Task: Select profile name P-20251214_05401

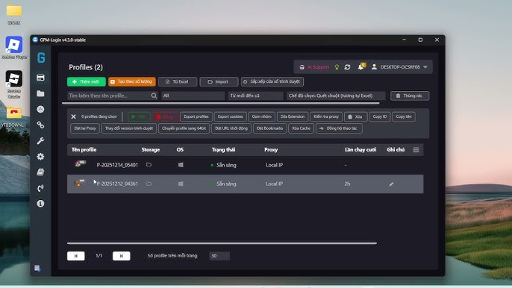Action: [x=117, y=165]
